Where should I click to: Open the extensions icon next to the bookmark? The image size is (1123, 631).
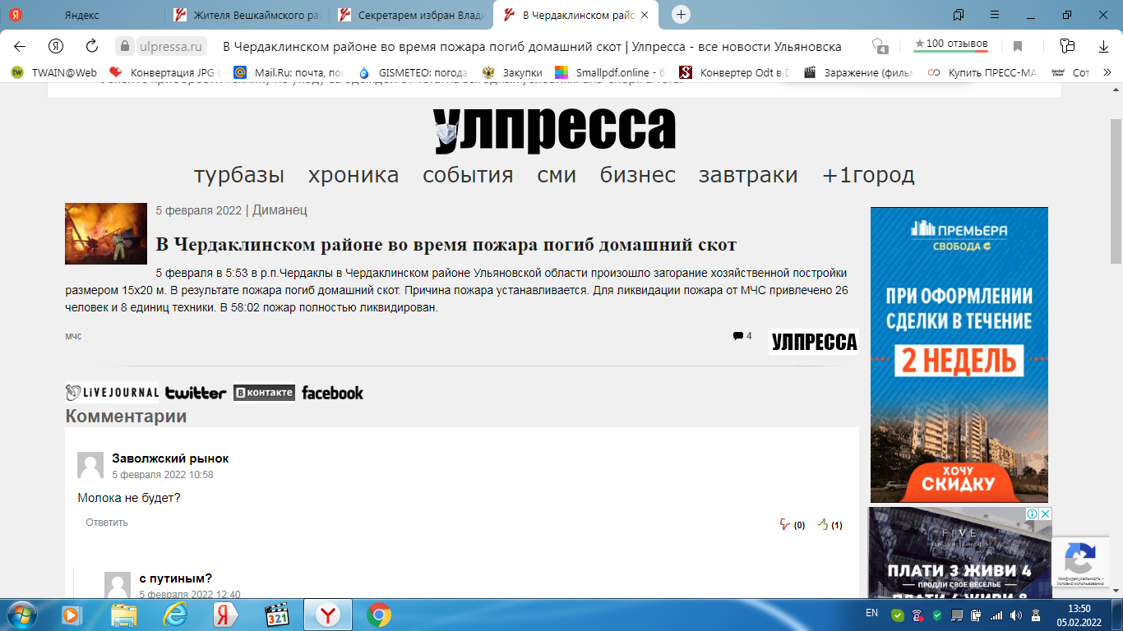(1067, 46)
